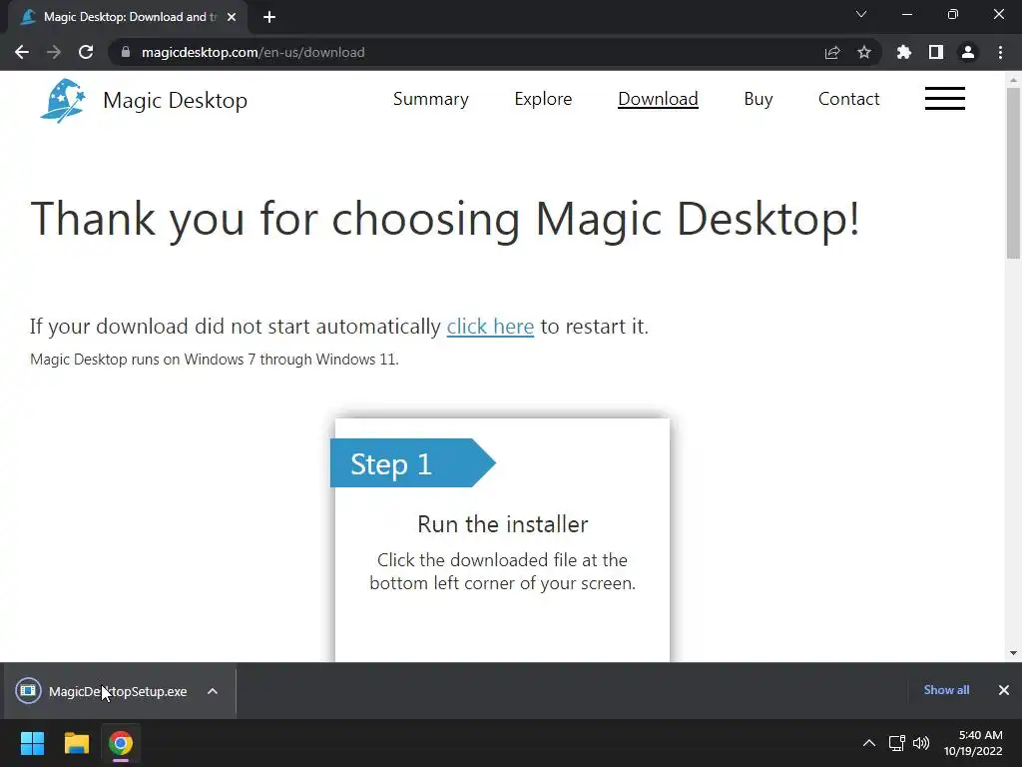Click the browser forward arrow

(54, 52)
